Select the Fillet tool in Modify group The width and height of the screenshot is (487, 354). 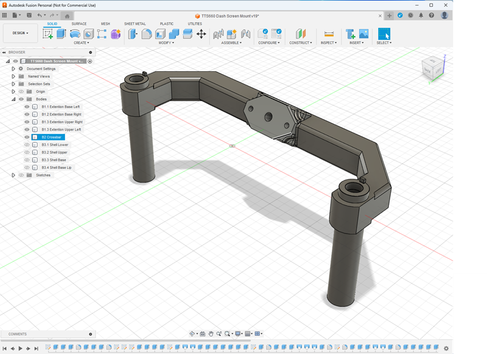(147, 34)
